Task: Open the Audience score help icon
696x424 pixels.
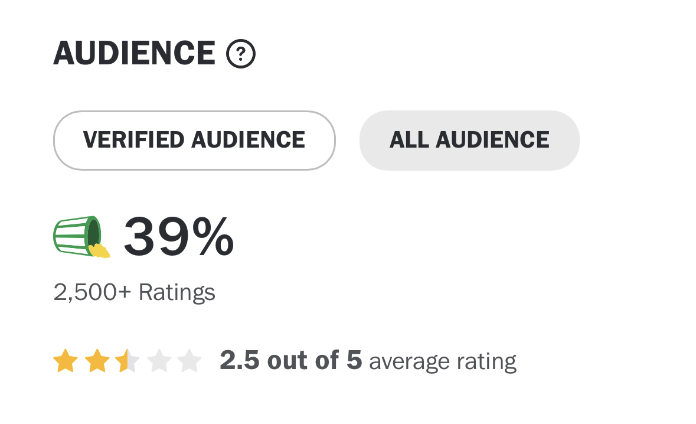Action: [x=241, y=54]
